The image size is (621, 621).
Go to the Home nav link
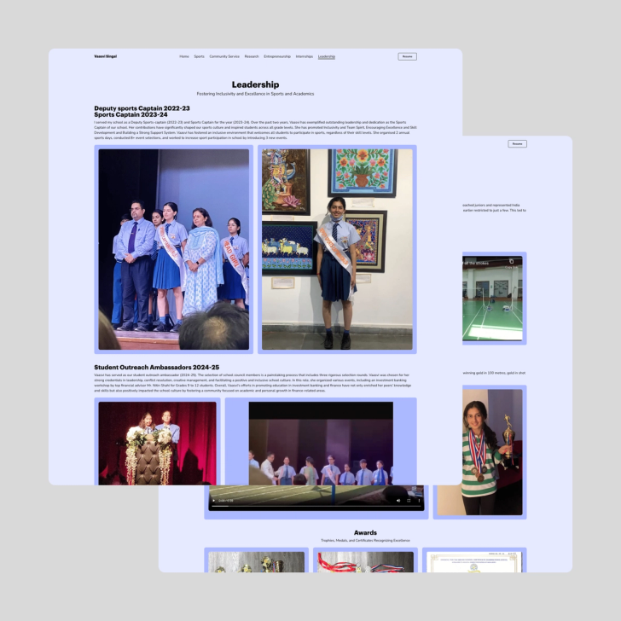pos(184,56)
